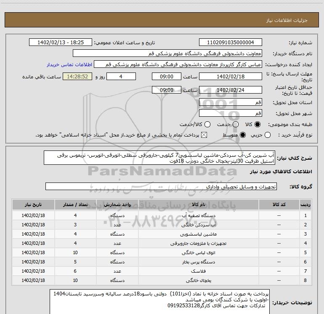Click the کد کالا column header

pos(279,204)
